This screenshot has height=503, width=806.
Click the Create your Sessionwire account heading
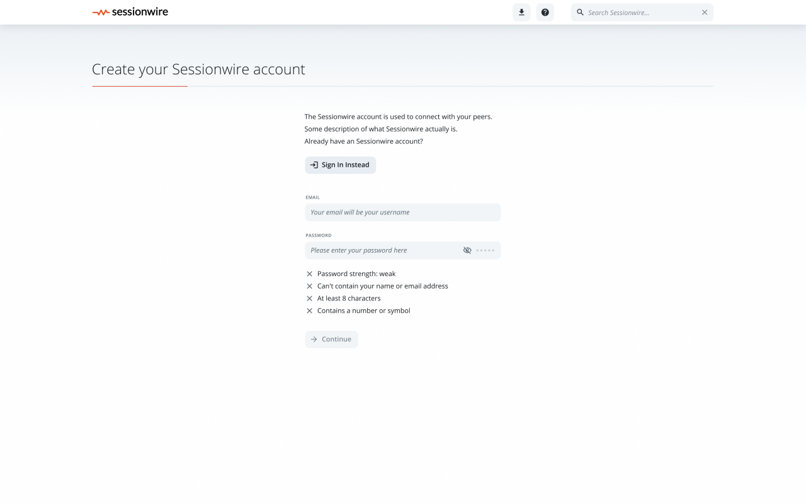(x=198, y=69)
